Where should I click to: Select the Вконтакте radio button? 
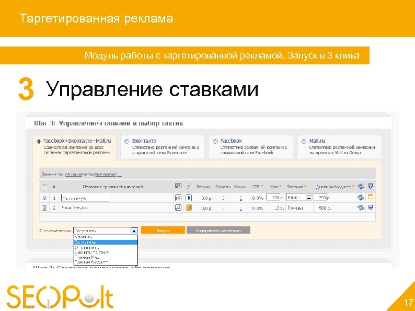pos(127,141)
